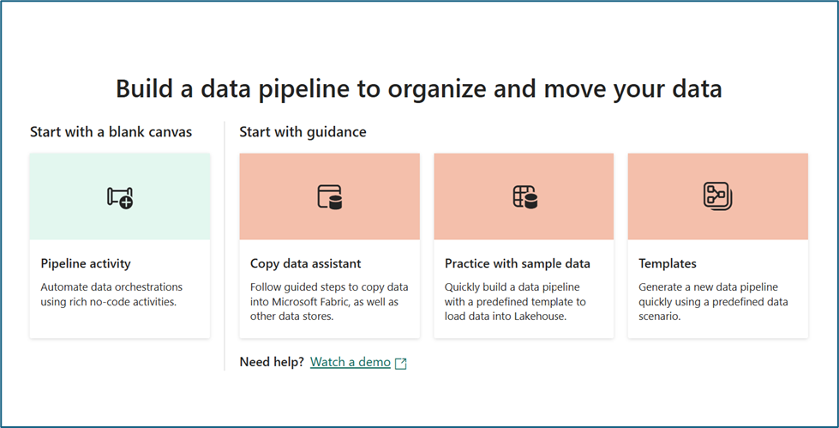Click the Pipeline activity canvas icon

120,197
